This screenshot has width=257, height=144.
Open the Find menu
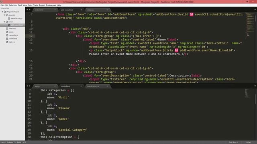pyautogui.click(x=20, y=5)
